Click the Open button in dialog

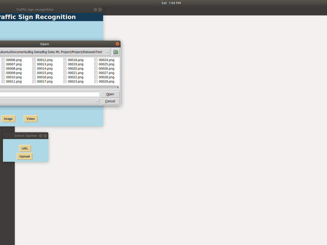point(110,94)
